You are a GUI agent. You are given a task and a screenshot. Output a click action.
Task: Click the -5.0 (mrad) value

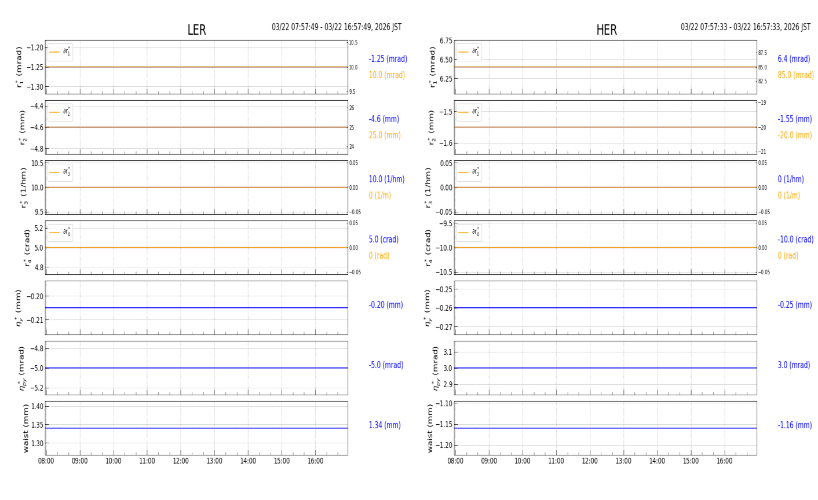(386, 365)
